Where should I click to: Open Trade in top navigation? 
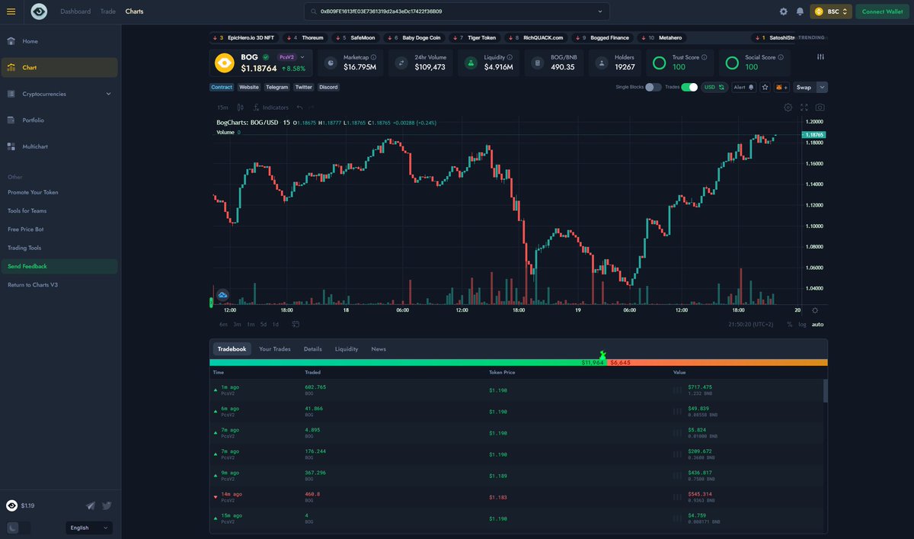coord(108,11)
